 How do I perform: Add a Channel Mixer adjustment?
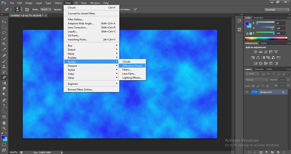click(274, 58)
